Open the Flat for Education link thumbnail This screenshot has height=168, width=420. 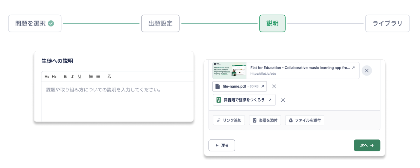(229, 70)
